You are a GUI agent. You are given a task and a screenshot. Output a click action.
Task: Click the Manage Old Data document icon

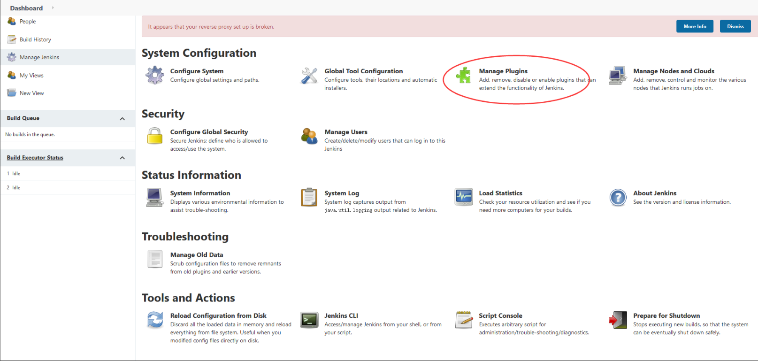[155, 259]
